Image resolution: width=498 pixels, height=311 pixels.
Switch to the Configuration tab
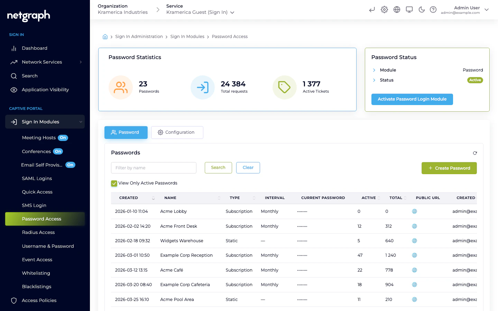177,132
